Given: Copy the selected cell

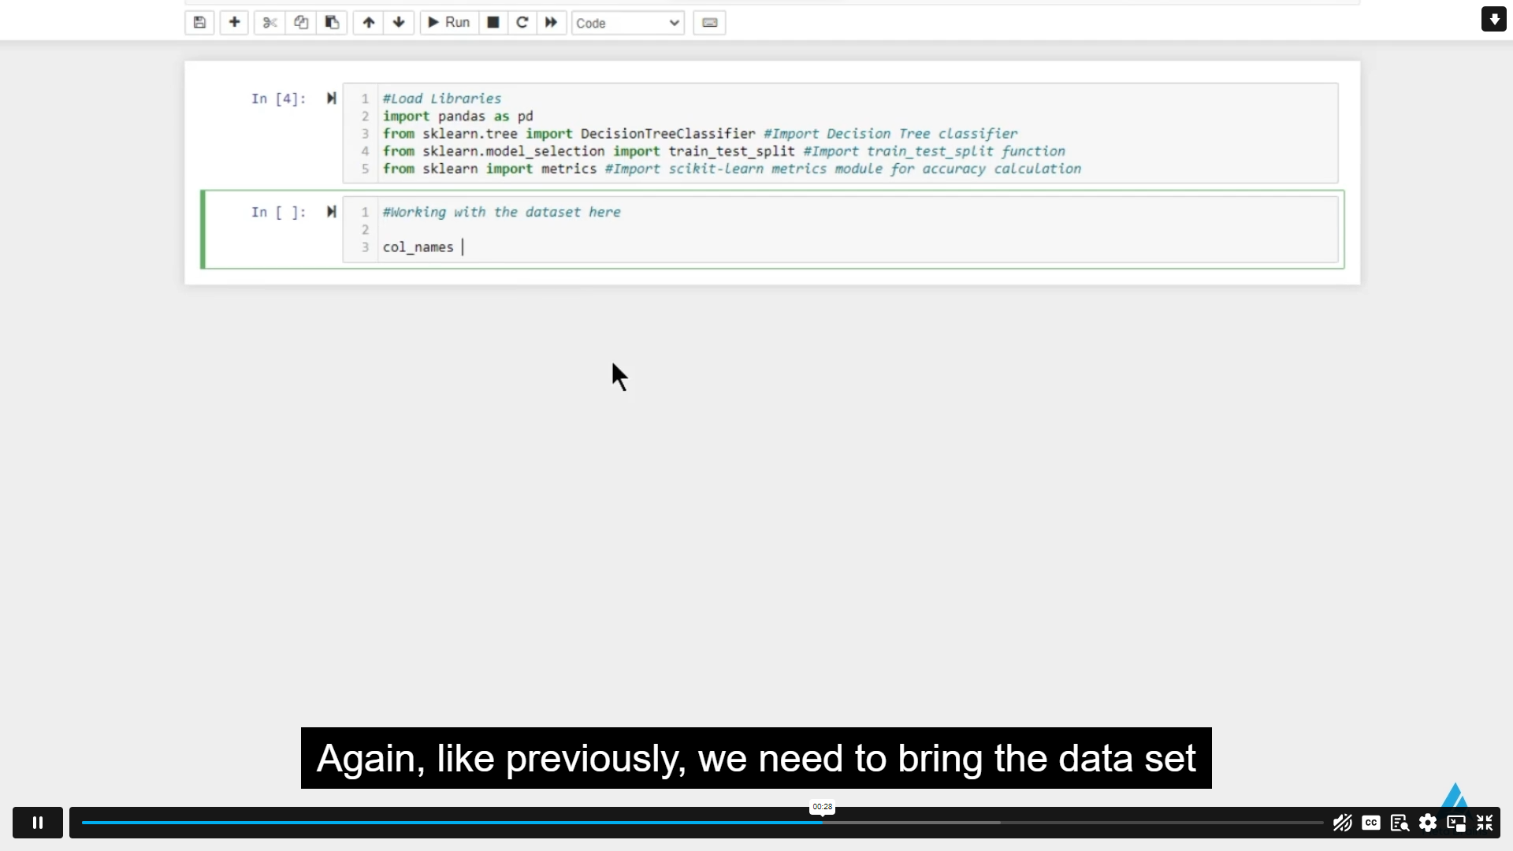Looking at the screenshot, I should pos(300,22).
